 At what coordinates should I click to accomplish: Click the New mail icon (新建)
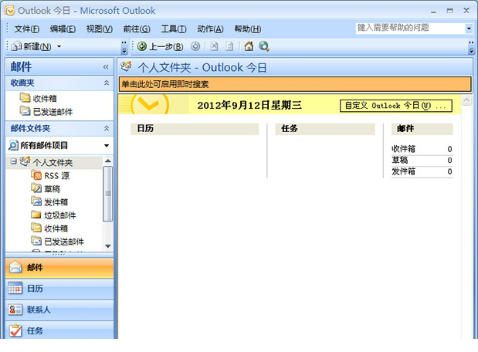pos(16,46)
